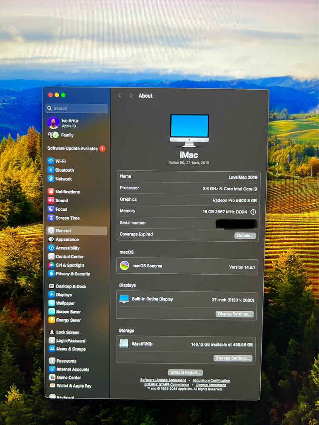Open Notifications bell icon

(x=51, y=192)
